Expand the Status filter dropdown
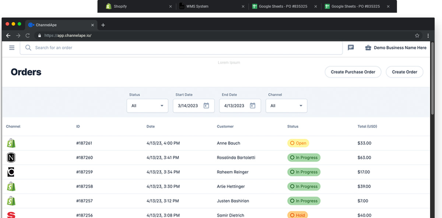 point(147,106)
